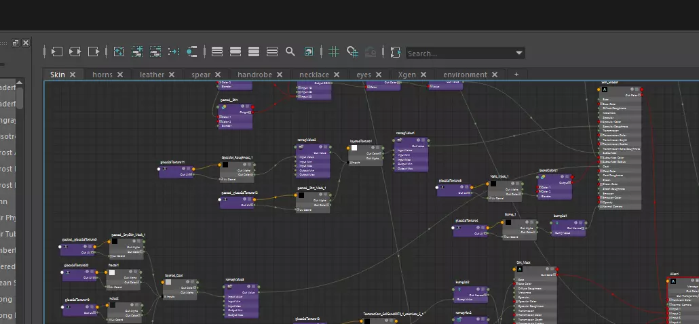Click the node layout toolbar icon
This screenshot has height=324, width=699.
coord(191,52)
